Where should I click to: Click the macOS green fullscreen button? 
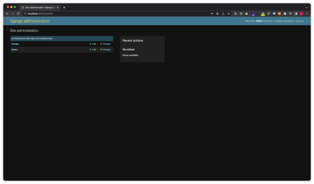coord(15,7)
